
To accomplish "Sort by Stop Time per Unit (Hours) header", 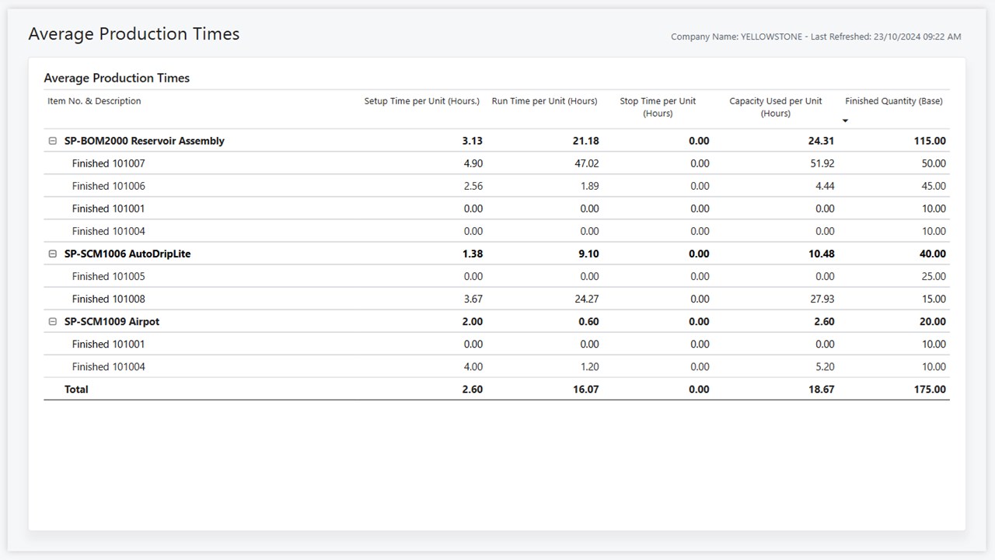I will [x=658, y=107].
